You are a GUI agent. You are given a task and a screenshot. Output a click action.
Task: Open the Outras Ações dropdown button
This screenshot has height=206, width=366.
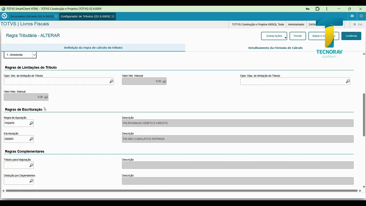[x=274, y=36]
